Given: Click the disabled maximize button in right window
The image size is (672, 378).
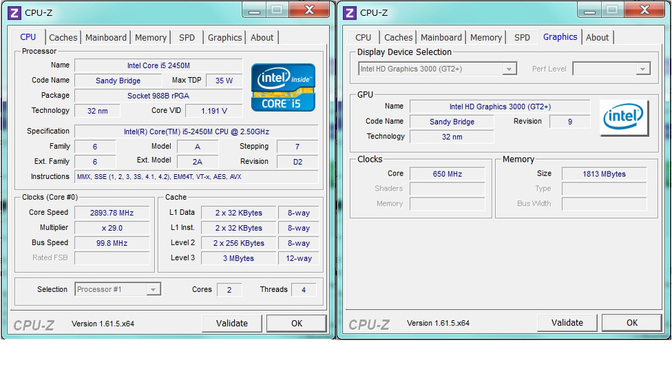Looking at the screenshot, I should tap(612, 10).
